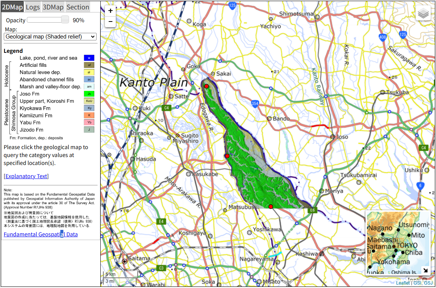The width and height of the screenshot is (436, 288).
Task: Open the Map selection dropdown
Action: coord(50,37)
